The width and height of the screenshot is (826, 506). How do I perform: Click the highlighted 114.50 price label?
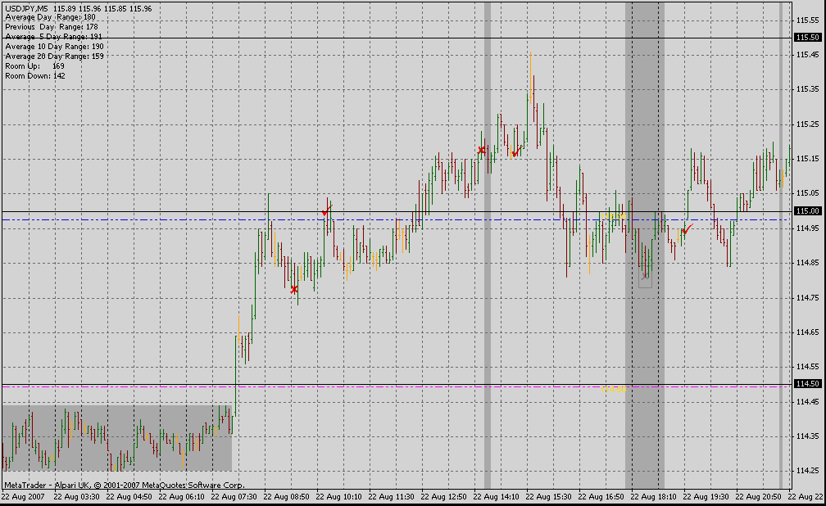pos(807,384)
